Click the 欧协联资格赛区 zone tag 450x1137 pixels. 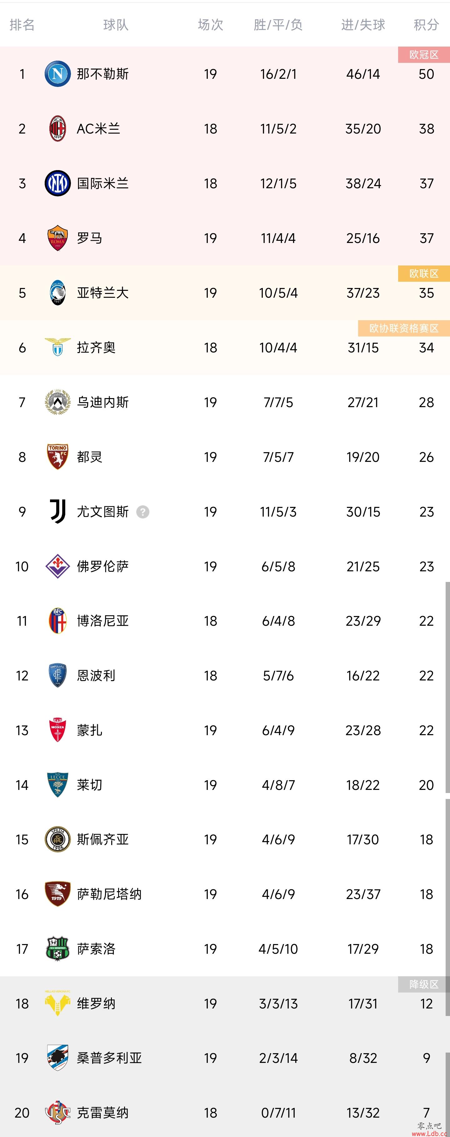click(x=404, y=328)
